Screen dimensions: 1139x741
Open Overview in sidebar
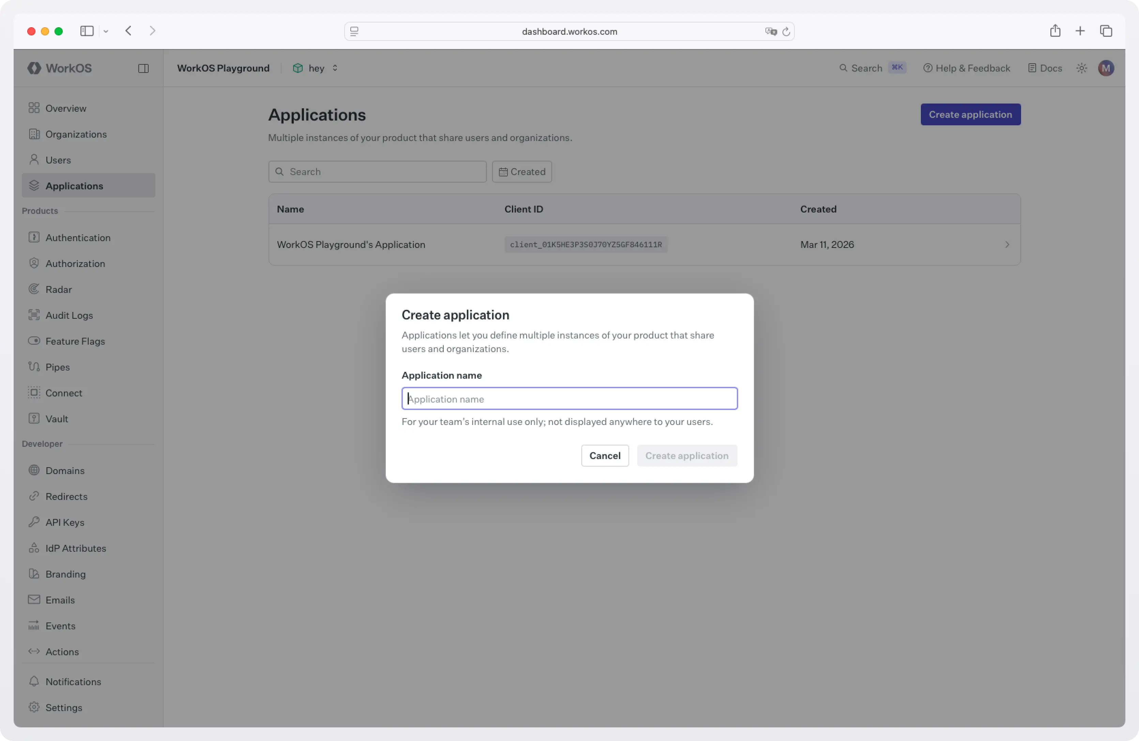89,108
